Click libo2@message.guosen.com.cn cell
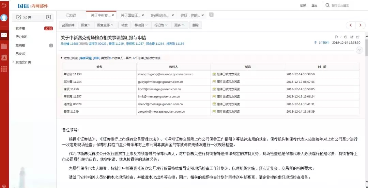The height and width of the screenshot is (188, 368). (173, 89)
